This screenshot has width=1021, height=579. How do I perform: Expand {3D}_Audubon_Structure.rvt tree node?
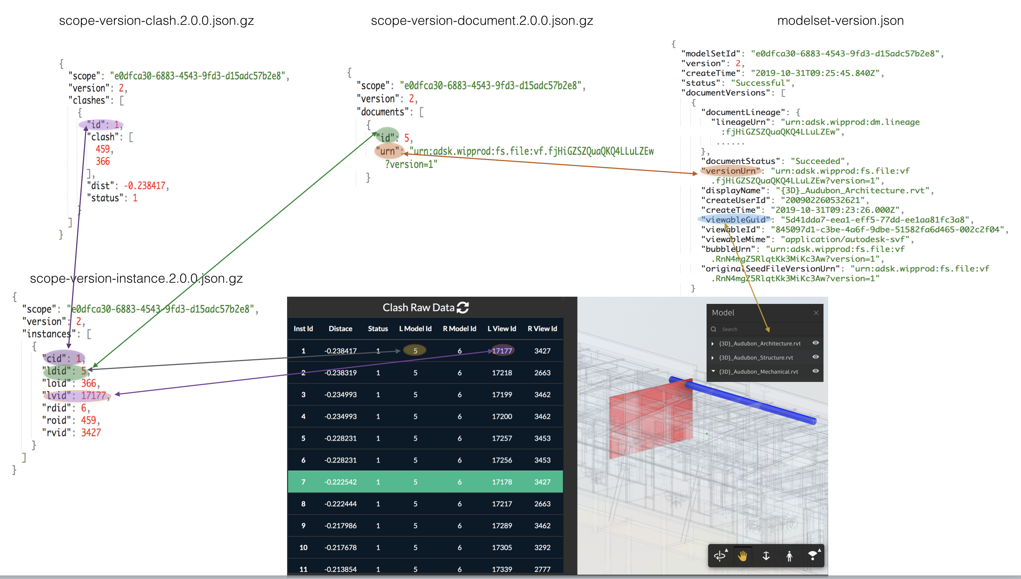point(712,357)
